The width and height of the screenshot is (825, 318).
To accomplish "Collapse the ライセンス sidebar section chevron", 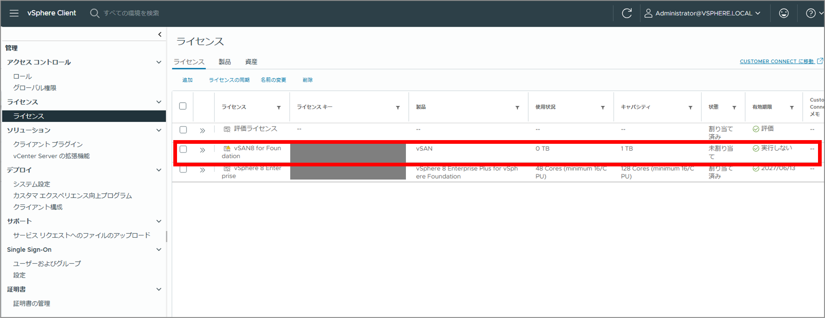I will tap(158, 102).
